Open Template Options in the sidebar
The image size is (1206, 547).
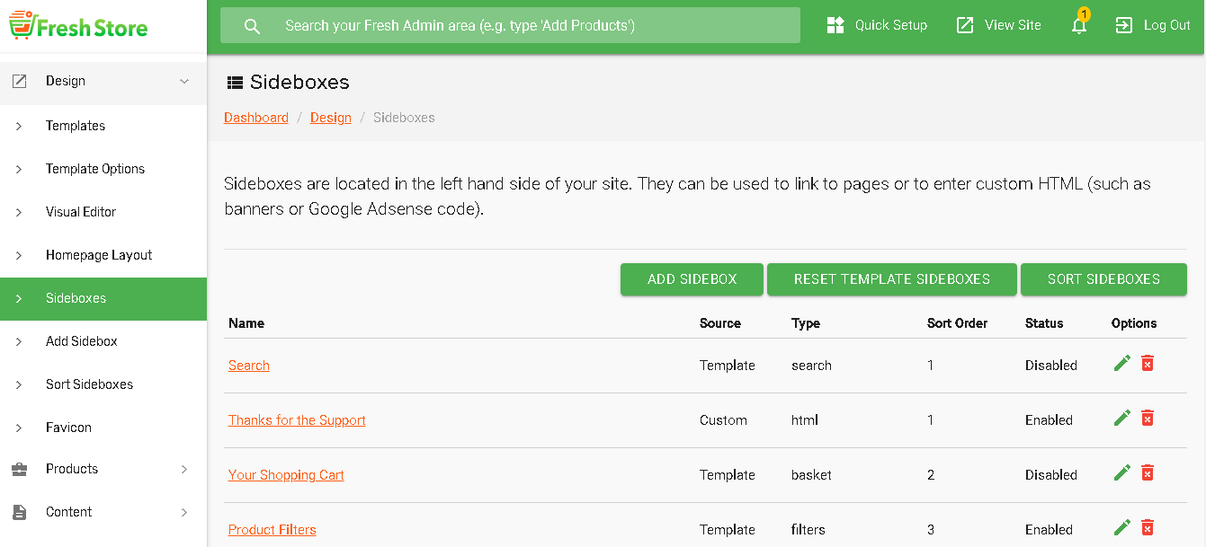pos(95,169)
